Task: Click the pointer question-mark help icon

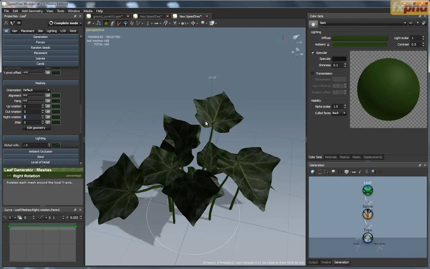Action: pyautogui.click(x=12, y=23)
